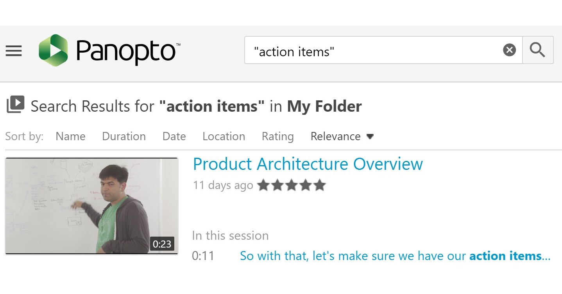
Task: Sort search results by Duration
Action: 123,136
